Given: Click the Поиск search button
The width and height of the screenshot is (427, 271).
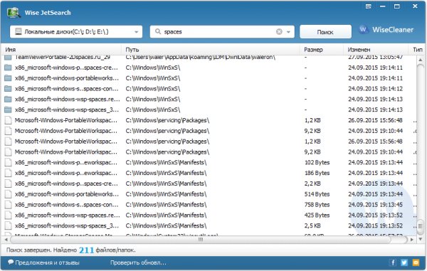Looking at the screenshot, I should pyautogui.click(x=325, y=32).
